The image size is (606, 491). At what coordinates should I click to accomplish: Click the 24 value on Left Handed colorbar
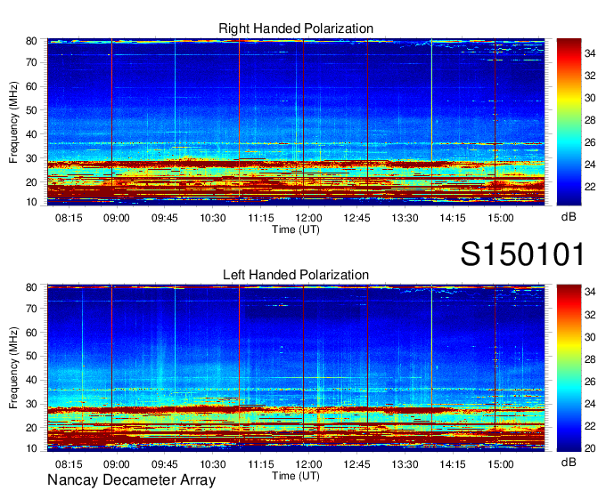pos(590,404)
